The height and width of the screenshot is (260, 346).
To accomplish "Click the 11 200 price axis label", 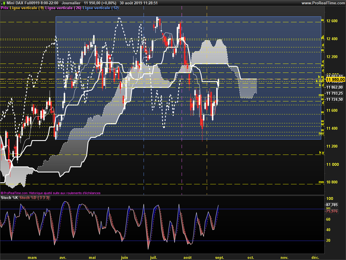I will click(332, 146).
